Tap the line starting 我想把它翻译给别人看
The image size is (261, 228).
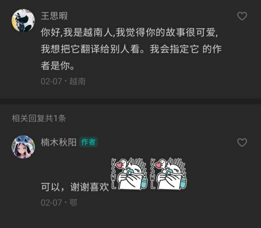(131, 49)
